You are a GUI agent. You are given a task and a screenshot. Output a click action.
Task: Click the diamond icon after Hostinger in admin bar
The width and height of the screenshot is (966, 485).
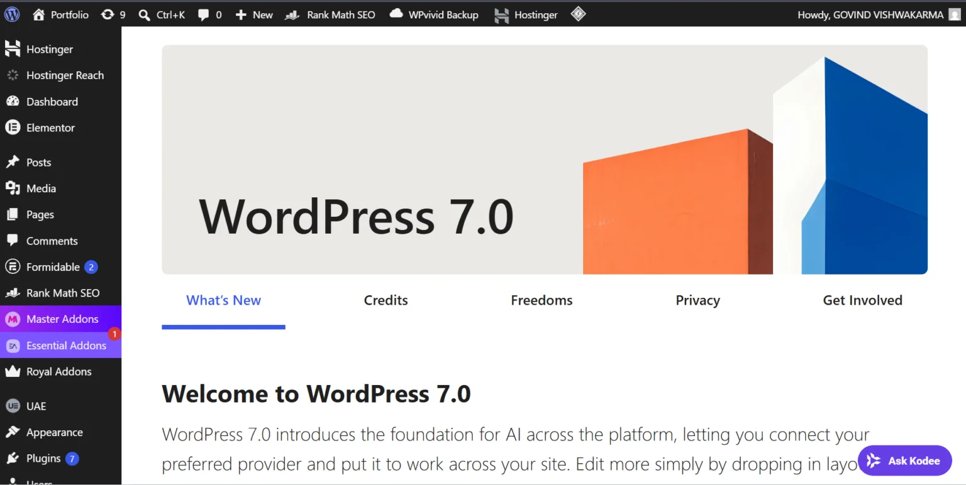pyautogui.click(x=579, y=14)
